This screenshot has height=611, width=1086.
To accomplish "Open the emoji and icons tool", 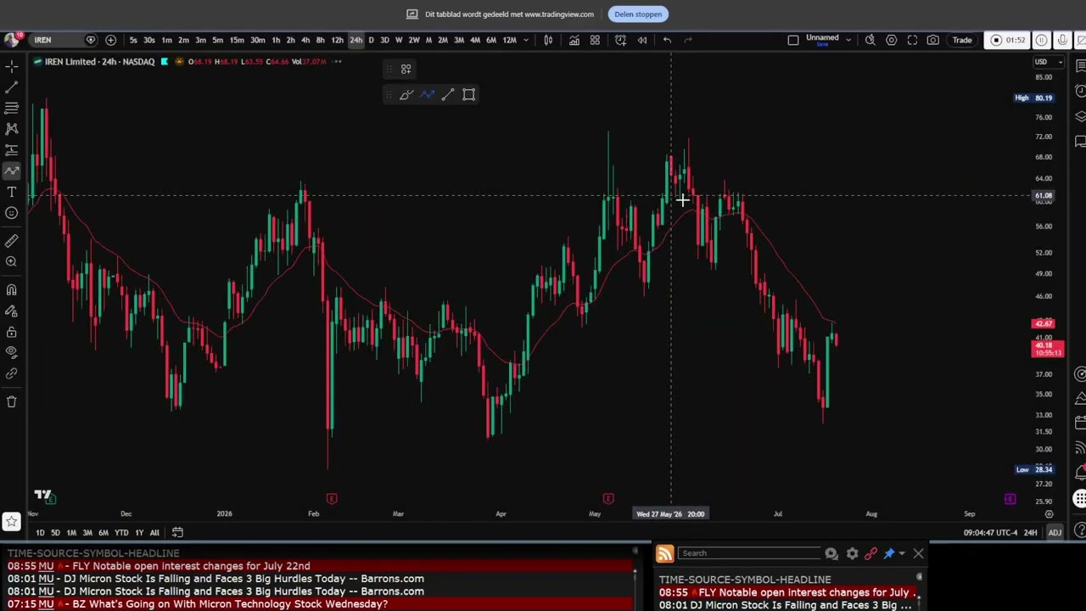I will [x=12, y=213].
